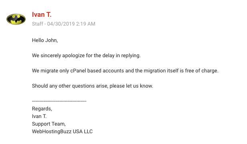Click the Should any other questions sentence
This screenshot has height=144, width=247.
(x=92, y=86)
